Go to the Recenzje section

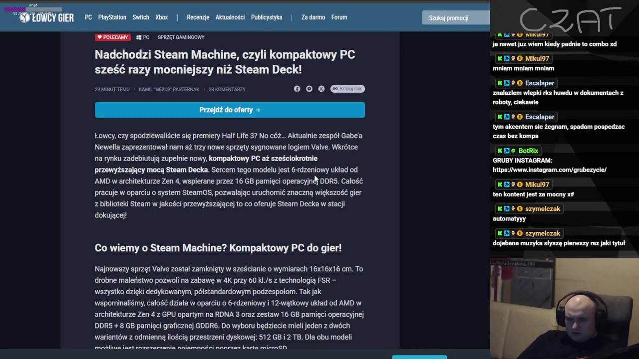(x=198, y=17)
